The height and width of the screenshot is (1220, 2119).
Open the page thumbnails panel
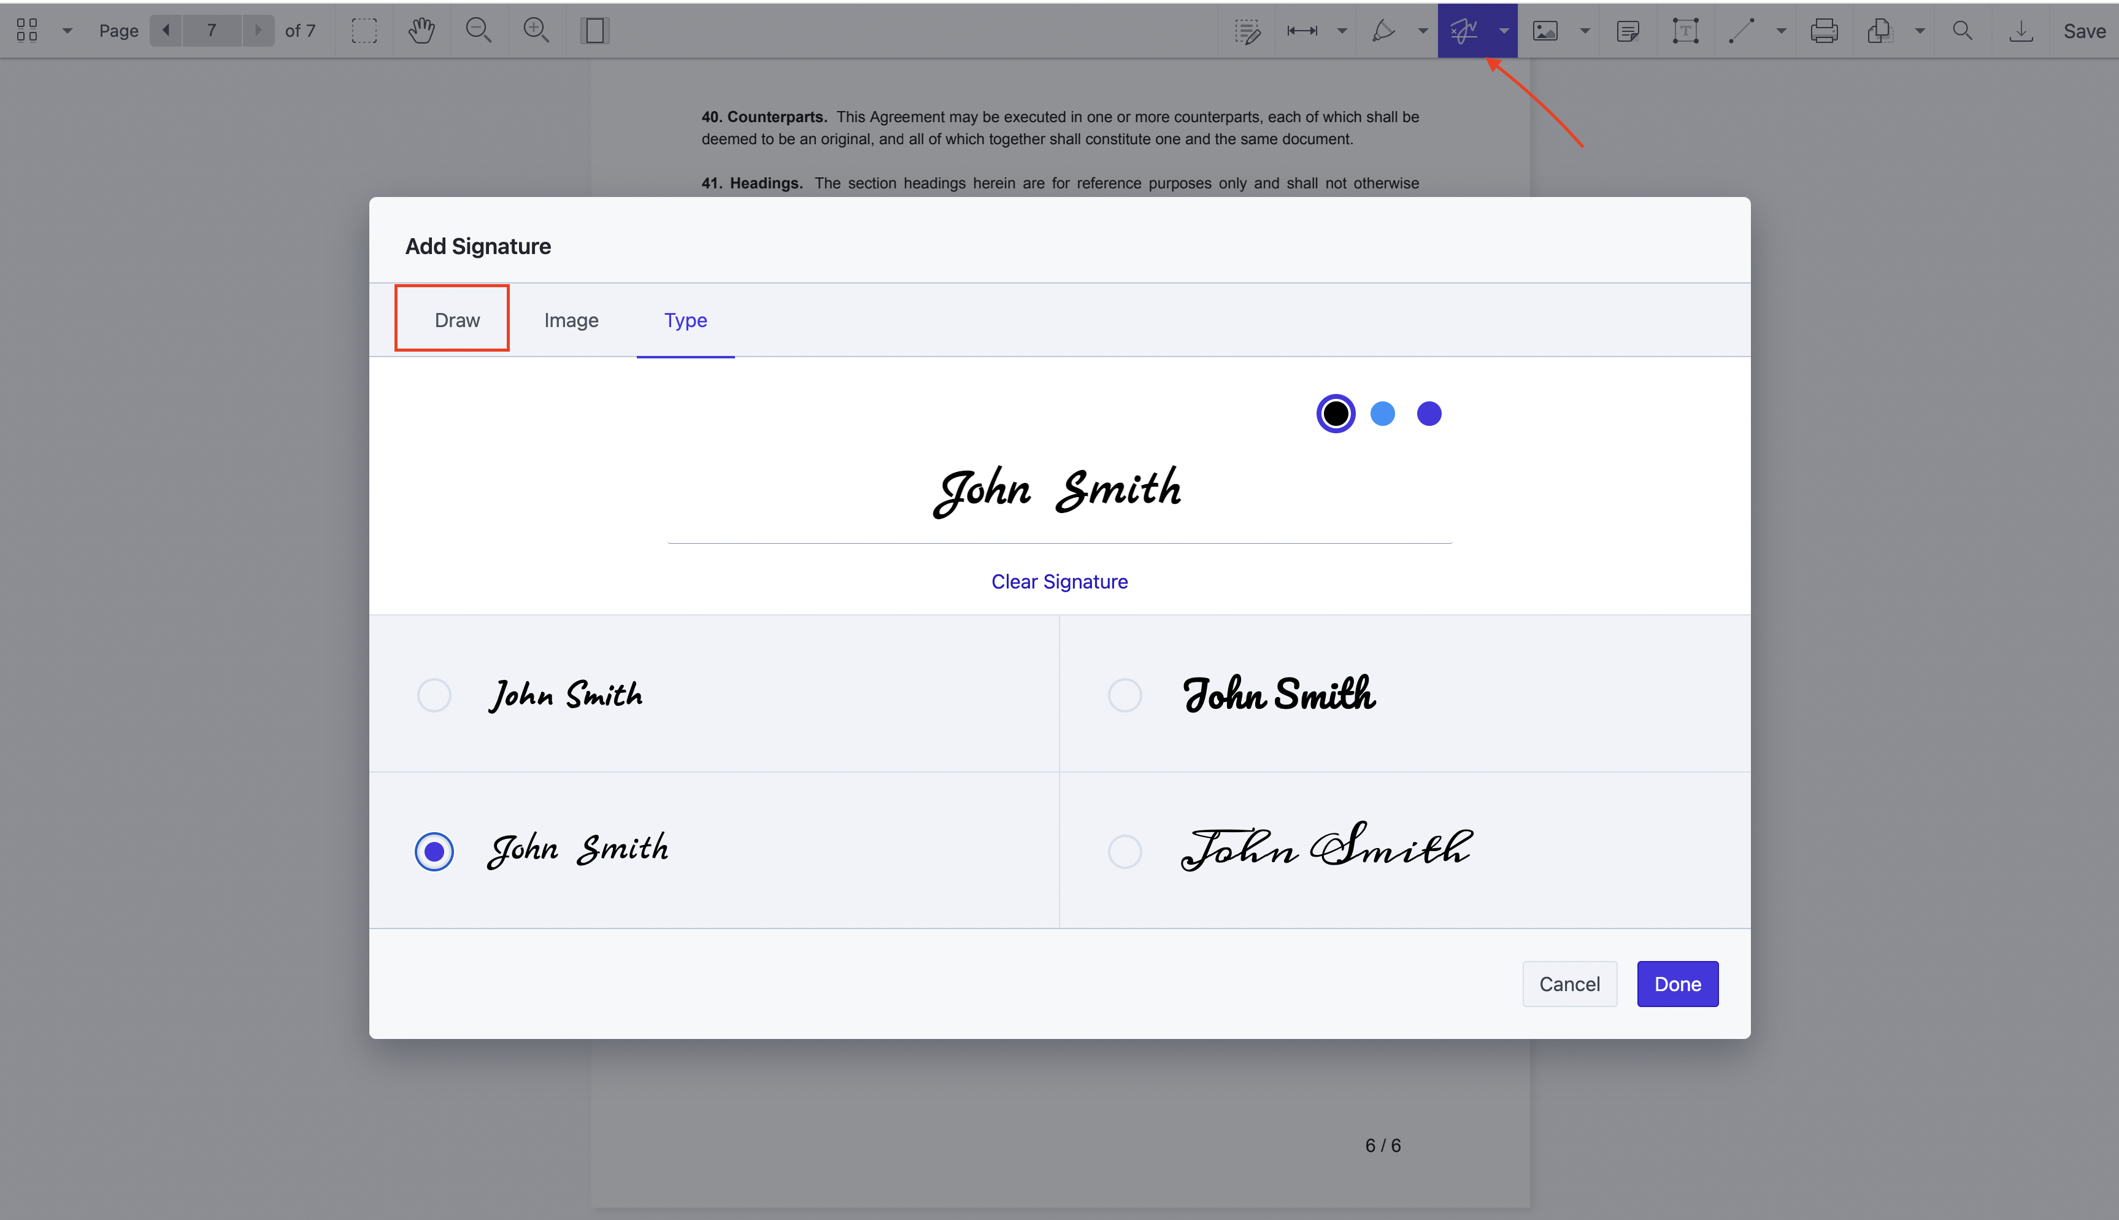pyautogui.click(x=26, y=30)
